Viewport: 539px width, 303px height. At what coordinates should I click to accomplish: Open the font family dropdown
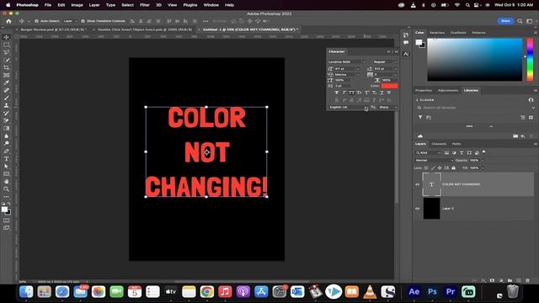(x=364, y=61)
